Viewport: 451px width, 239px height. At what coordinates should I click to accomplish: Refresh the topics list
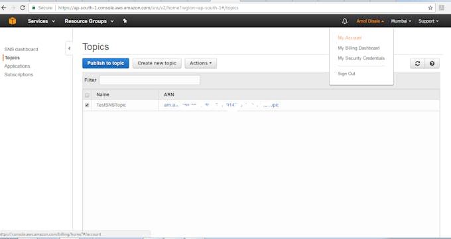pyautogui.click(x=417, y=63)
